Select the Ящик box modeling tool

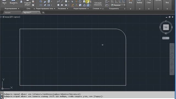(x=4, y=2)
